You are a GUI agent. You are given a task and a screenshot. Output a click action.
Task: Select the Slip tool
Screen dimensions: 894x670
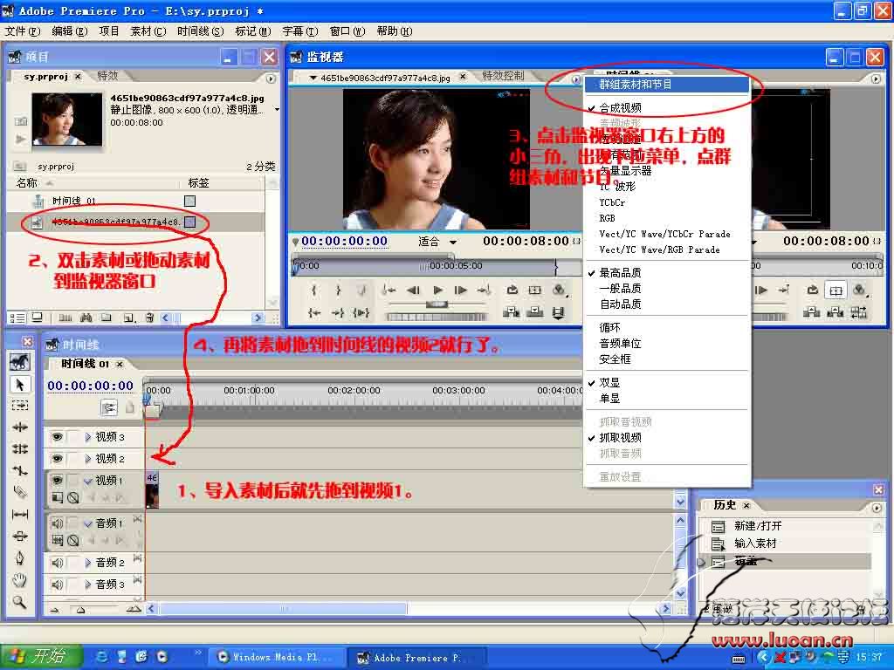pyautogui.click(x=20, y=515)
